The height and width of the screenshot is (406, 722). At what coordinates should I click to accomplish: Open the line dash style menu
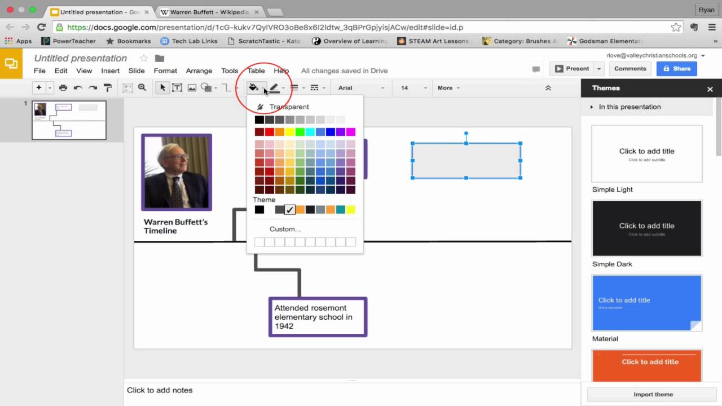[x=315, y=87]
